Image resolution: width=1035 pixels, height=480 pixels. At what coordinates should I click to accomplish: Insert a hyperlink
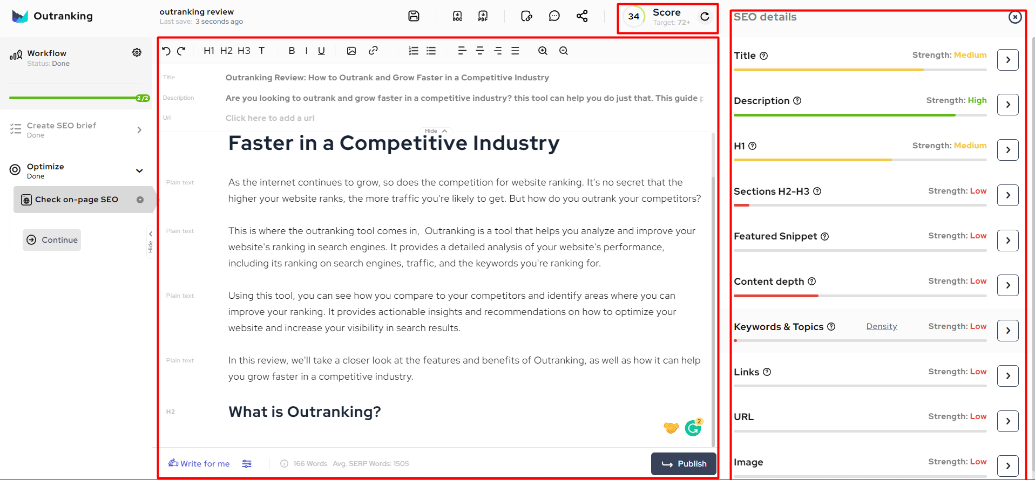point(373,51)
